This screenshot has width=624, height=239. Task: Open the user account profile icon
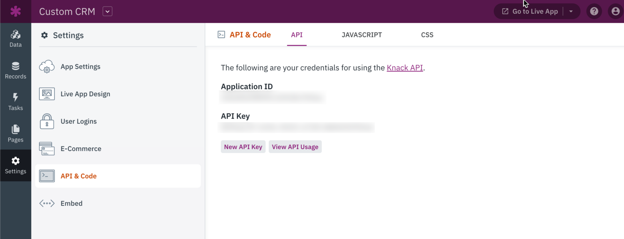tap(615, 11)
